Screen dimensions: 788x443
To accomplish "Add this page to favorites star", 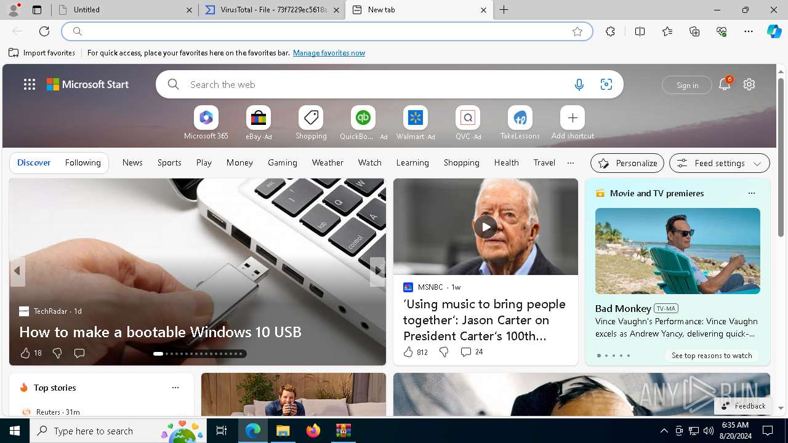I will 577,31.
